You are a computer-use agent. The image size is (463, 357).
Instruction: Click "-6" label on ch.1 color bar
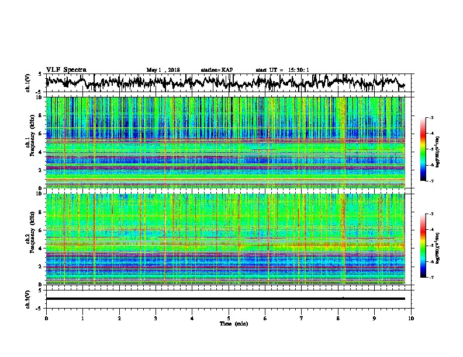pyautogui.click(x=431, y=165)
